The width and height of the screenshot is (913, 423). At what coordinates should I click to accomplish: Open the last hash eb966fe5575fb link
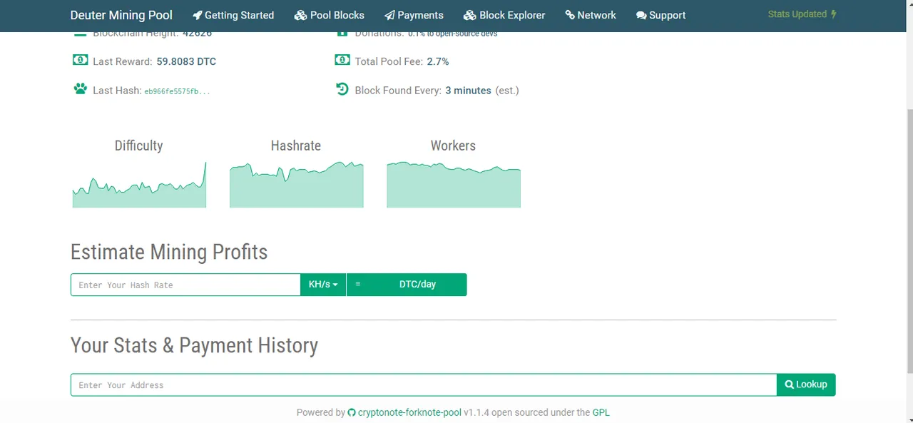177,91
